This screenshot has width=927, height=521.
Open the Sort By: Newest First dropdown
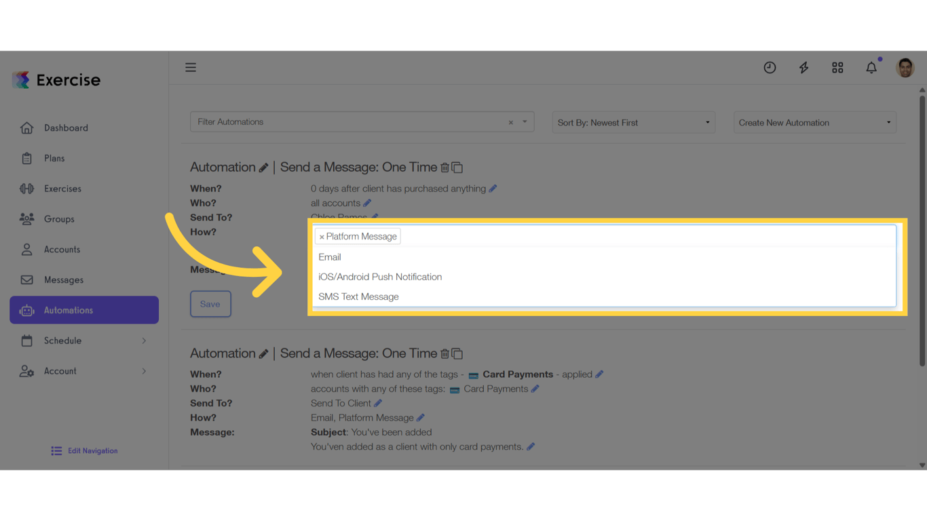pyautogui.click(x=632, y=122)
